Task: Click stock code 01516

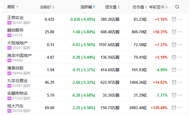Action: pyautogui.click(x=18, y=35)
